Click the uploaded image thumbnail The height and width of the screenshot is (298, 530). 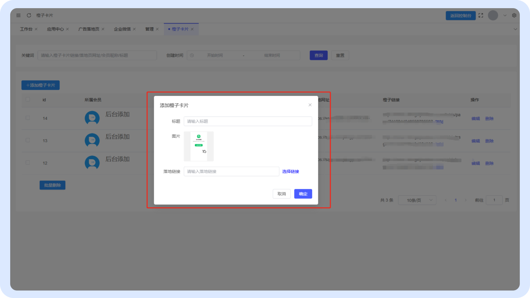point(199,146)
